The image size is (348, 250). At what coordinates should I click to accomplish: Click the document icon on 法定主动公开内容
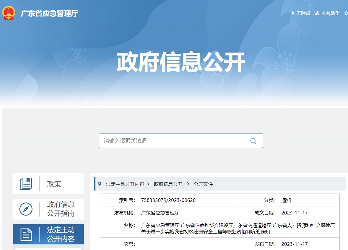tap(26, 234)
